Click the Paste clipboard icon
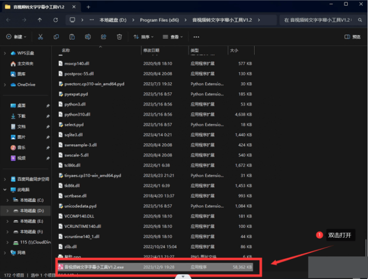This screenshot has width=368, height=279. pyautogui.click(x=72, y=37)
